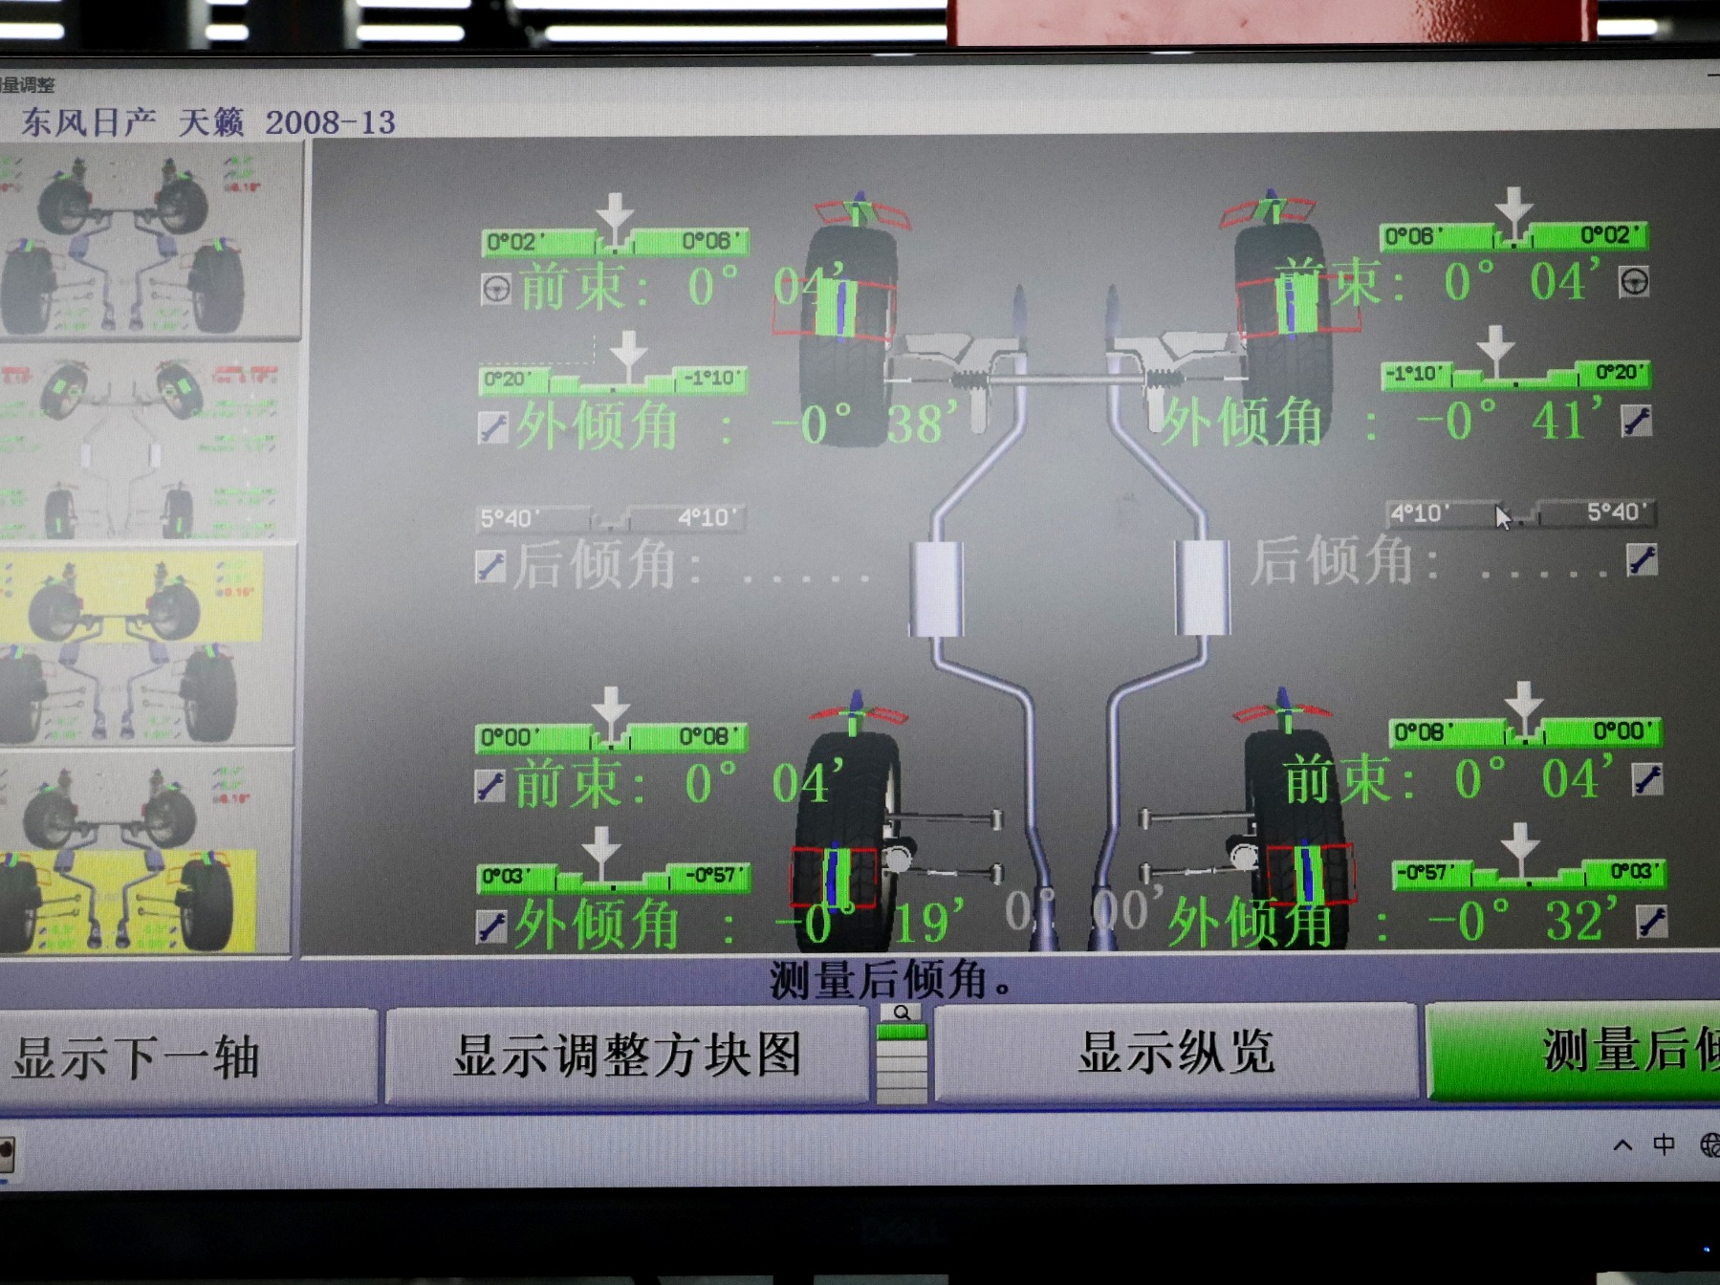Select the faded second chassis thumbnail
Image resolution: width=1720 pixels, height=1285 pixels.
(x=148, y=446)
